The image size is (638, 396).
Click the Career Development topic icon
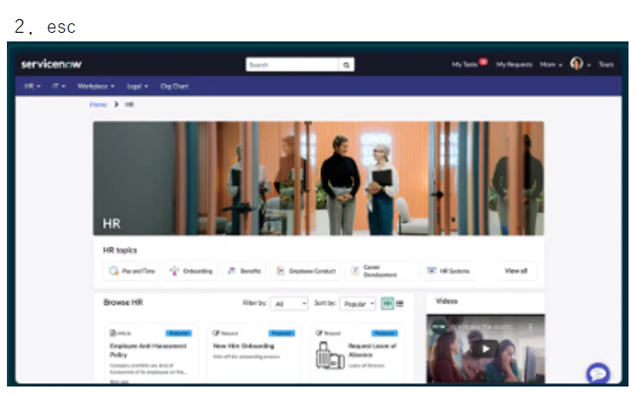355,271
